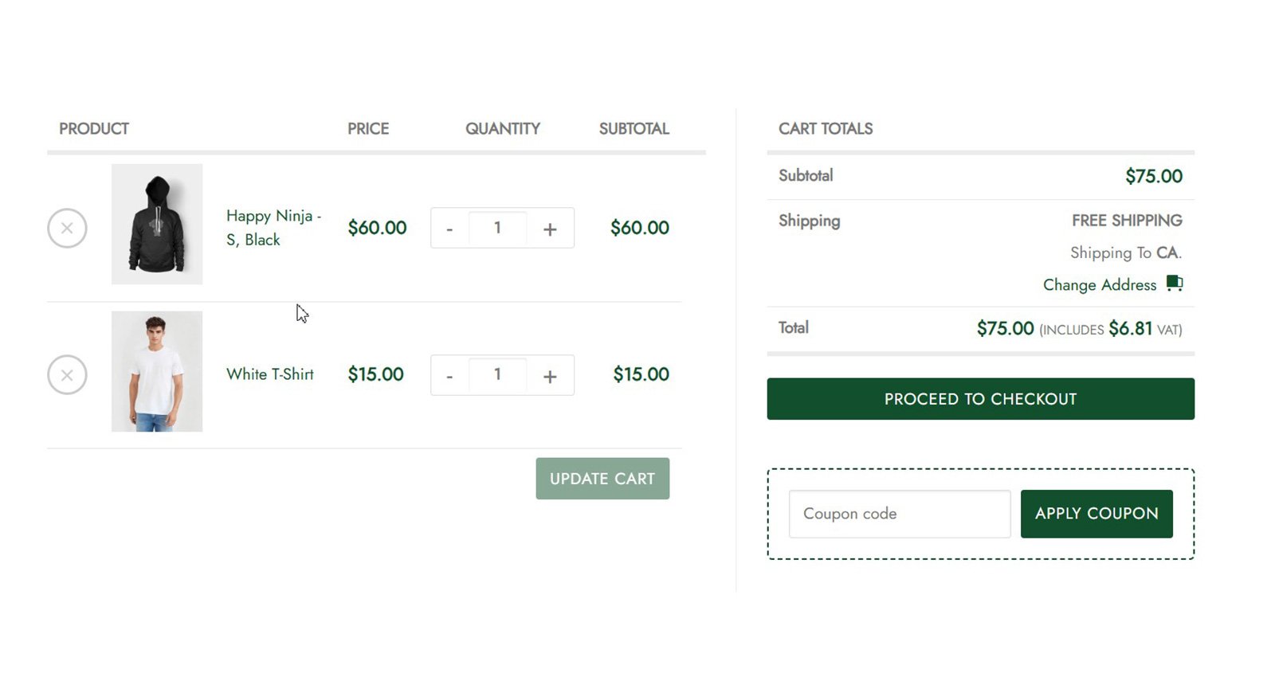Screen dimensions: 1275x677
Task: Click the Happy Ninja $60.00 subtotal
Action: [x=639, y=228]
